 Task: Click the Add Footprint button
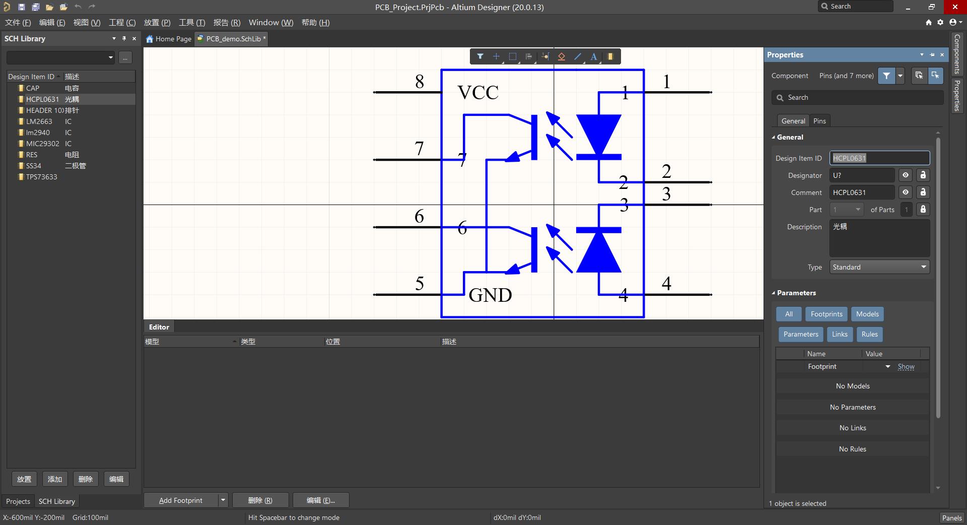[181, 500]
